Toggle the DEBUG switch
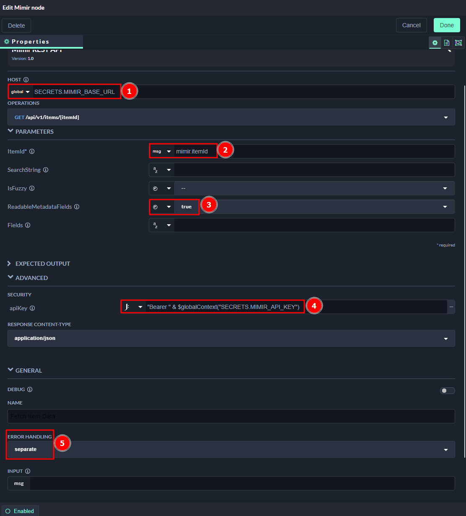Screen dimensions: 466x516 tap(447, 391)
